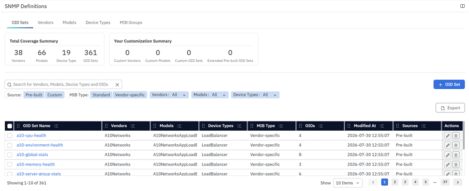Viewport: 469px width, 191px height.
Task: Toggle the Standard MIB type filter
Action: 101,95
